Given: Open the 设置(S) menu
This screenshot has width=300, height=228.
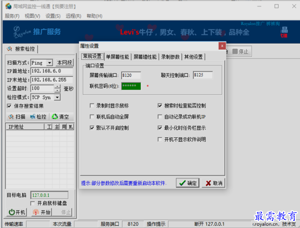Looking at the screenshot, I should point(53,16).
